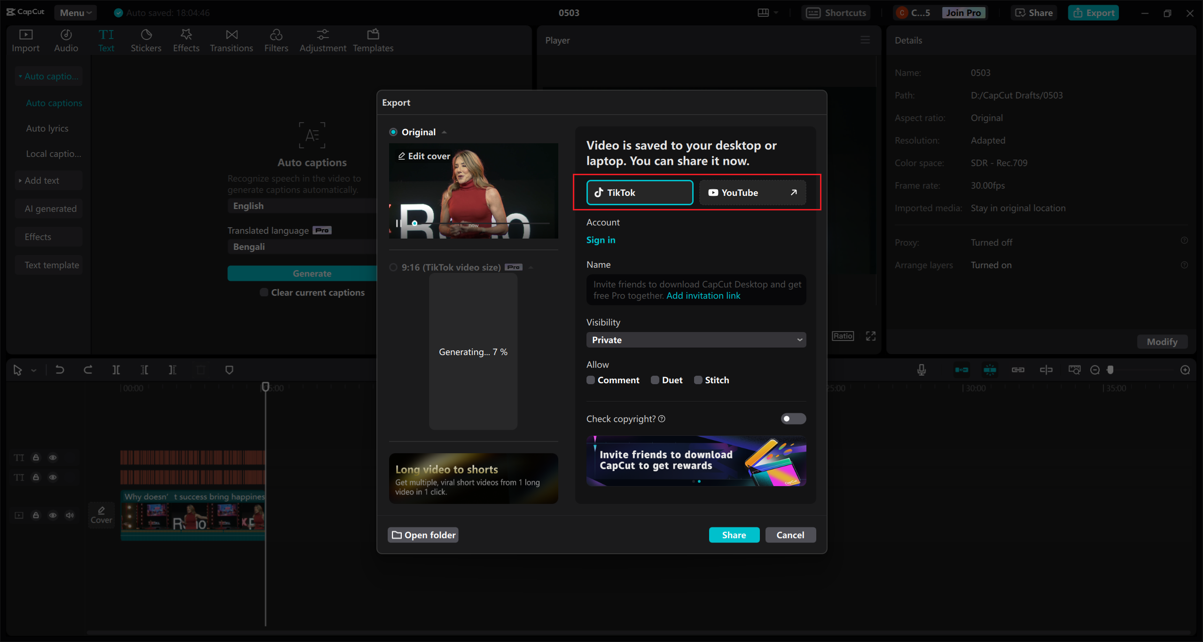The image size is (1203, 642).
Task: Click the Name input field
Action: (696, 290)
